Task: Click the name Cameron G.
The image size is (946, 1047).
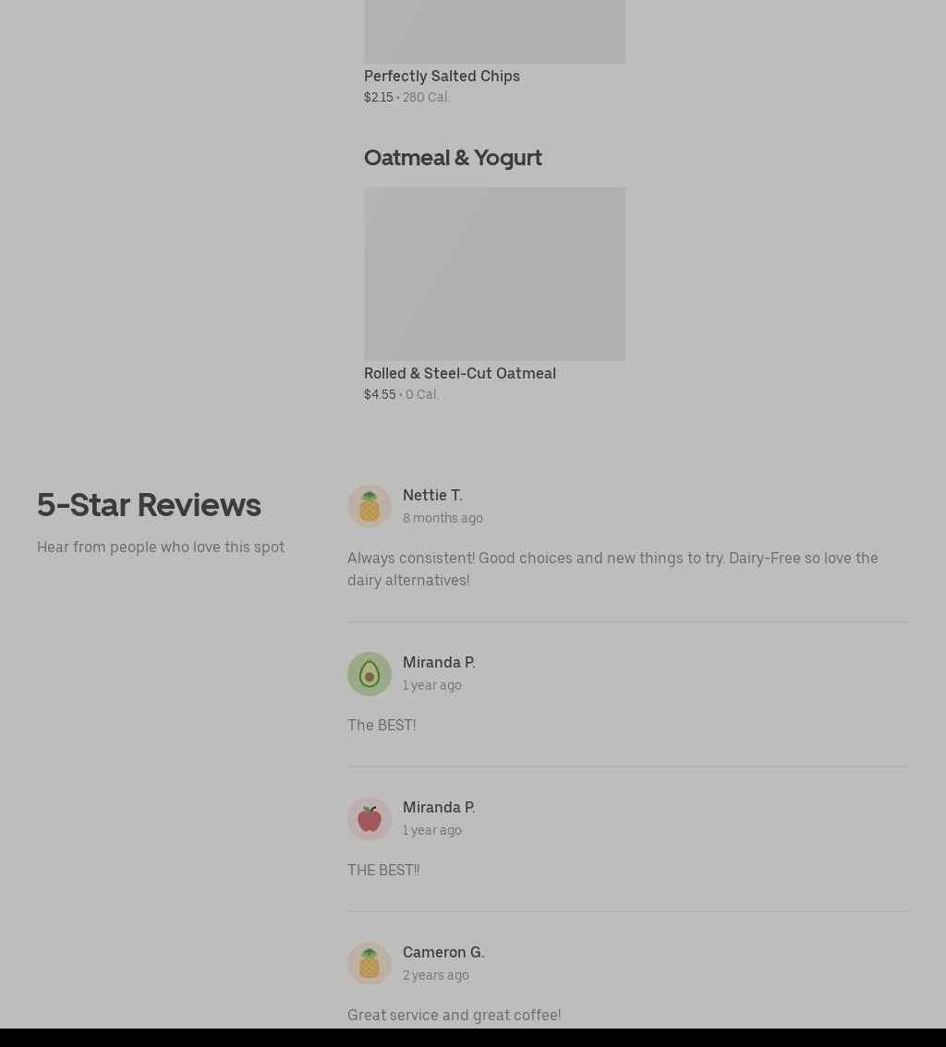Action: [443, 952]
